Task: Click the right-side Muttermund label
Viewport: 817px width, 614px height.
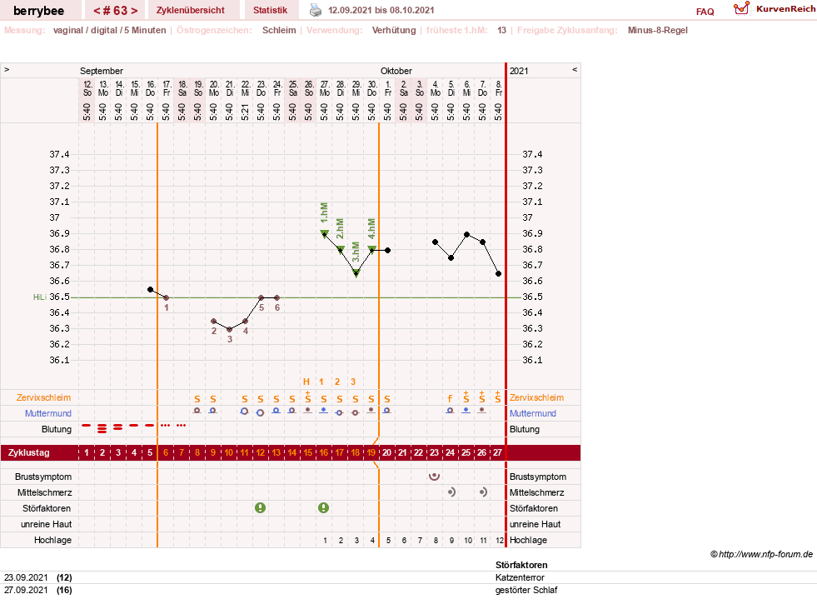Action: 532,413
